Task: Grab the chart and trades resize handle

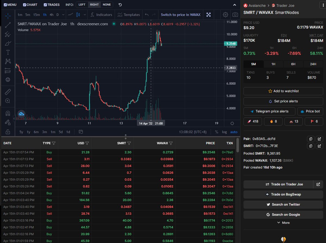Action: pyautogui.click(x=126, y=137)
